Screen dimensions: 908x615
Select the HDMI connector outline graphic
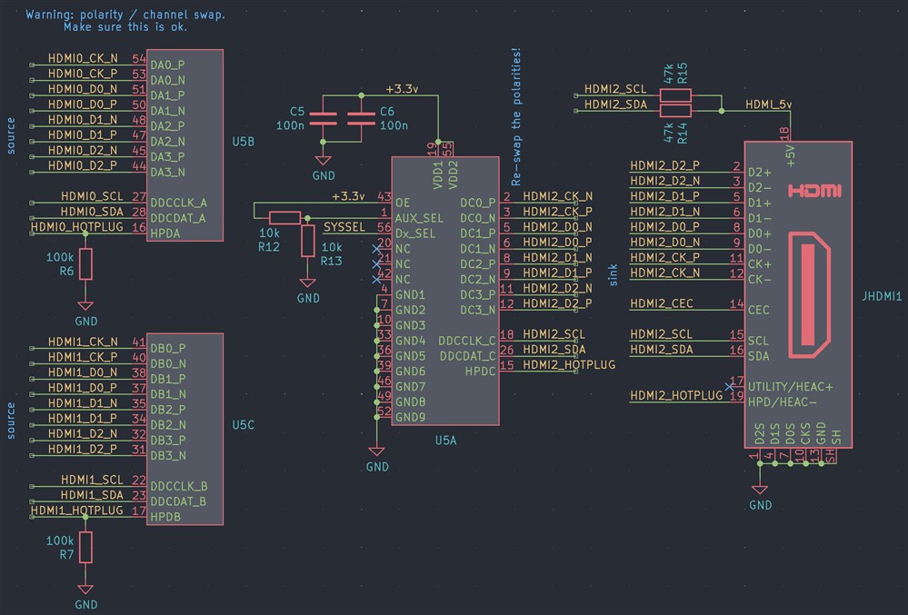click(x=810, y=295)
